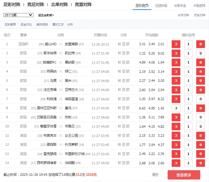Click 析 analysis link for match 2 哥本哈根
209x182 pixels.
pos(119,53)
